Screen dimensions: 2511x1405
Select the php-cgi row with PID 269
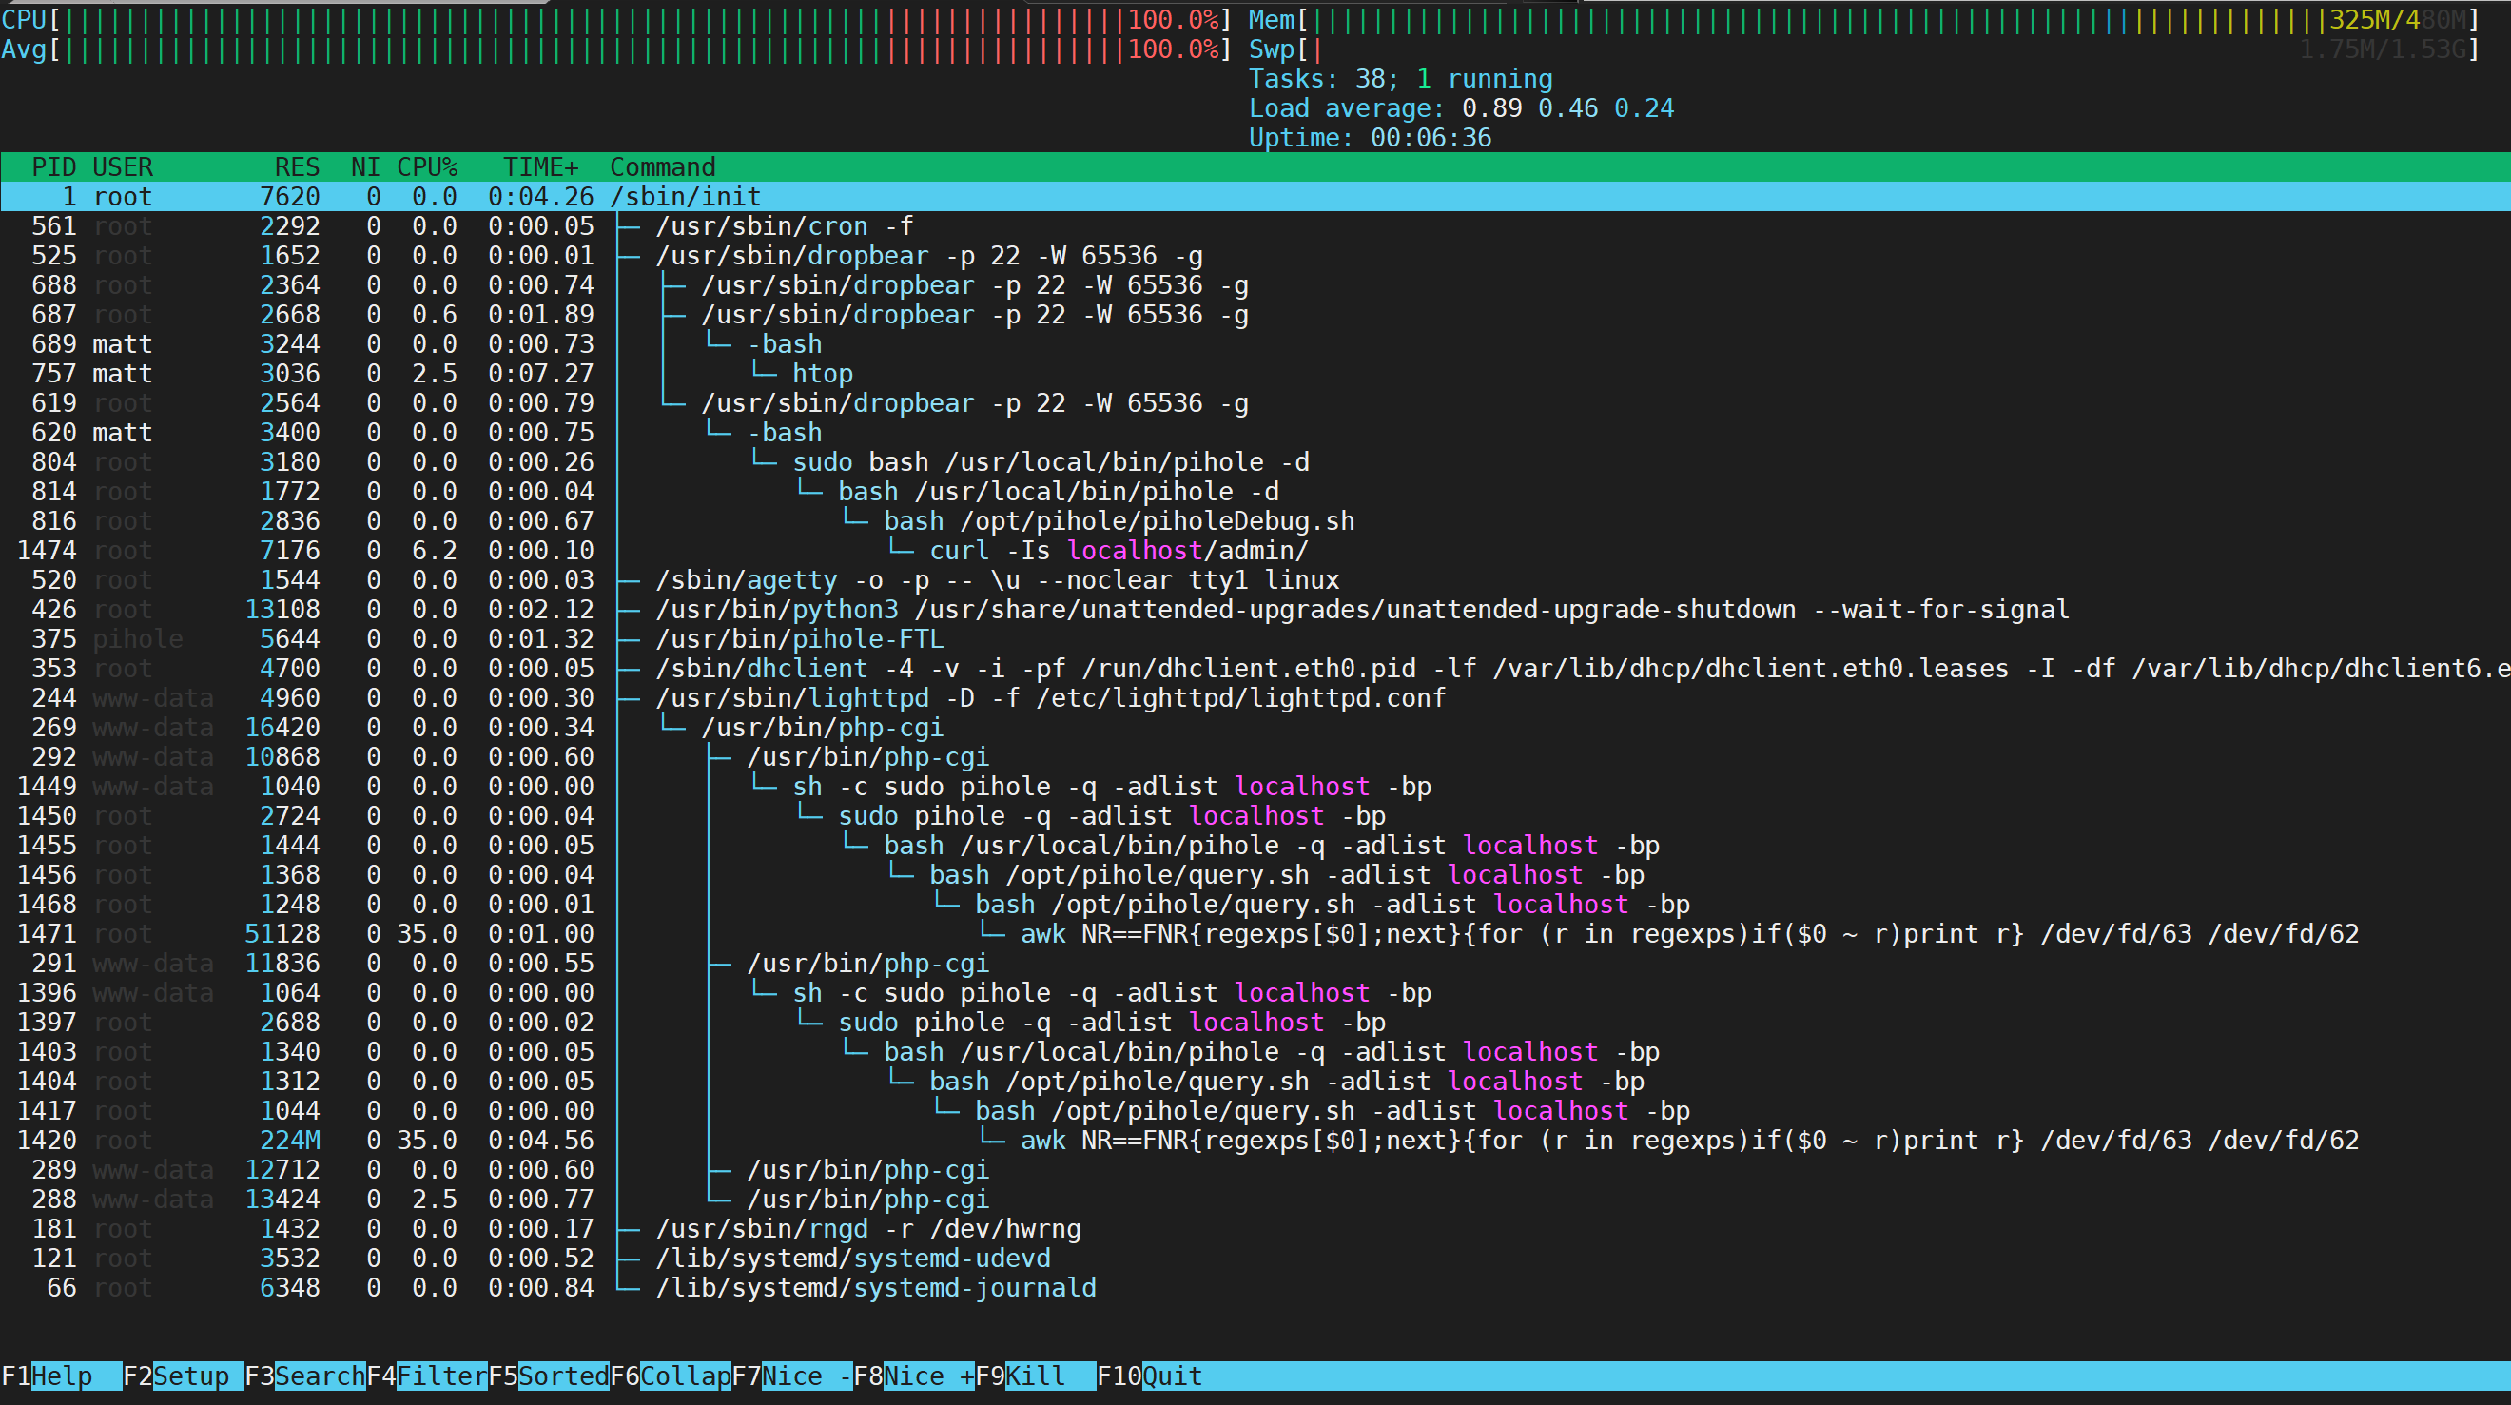(x=1255, y=728)
